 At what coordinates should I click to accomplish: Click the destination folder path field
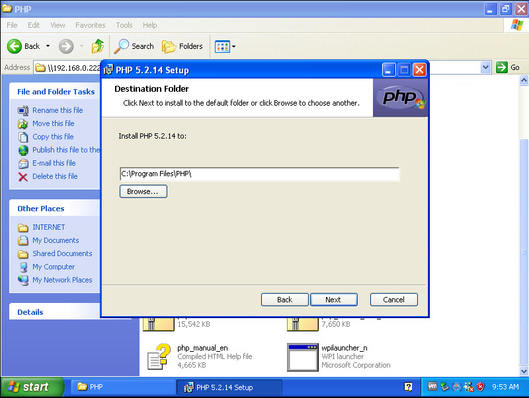click(x=259, y=174)
